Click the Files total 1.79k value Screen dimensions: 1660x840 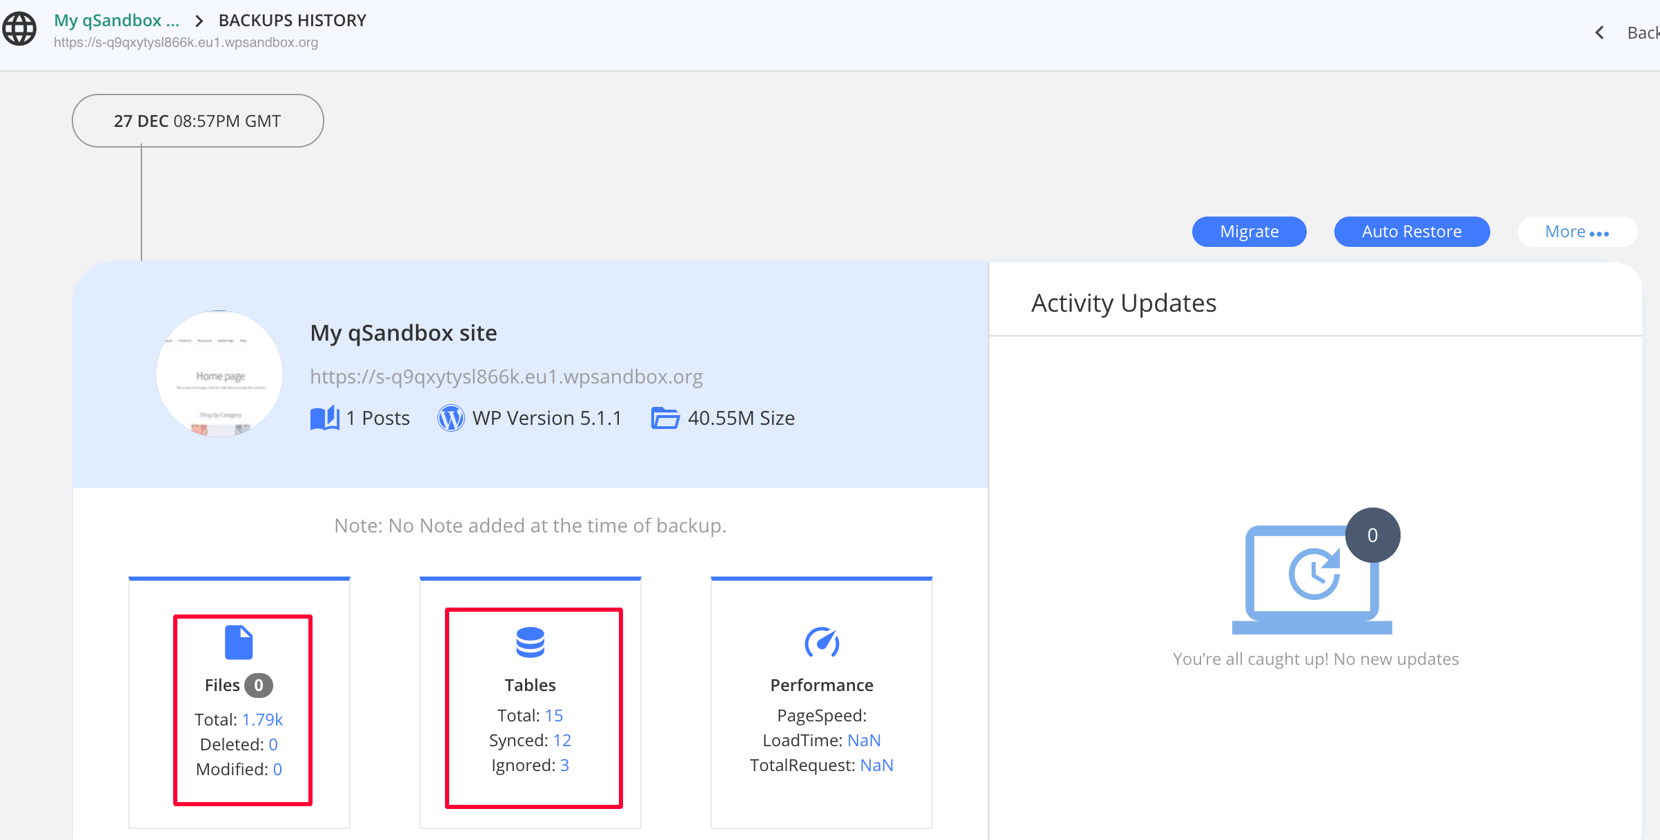tap(262, 720)
